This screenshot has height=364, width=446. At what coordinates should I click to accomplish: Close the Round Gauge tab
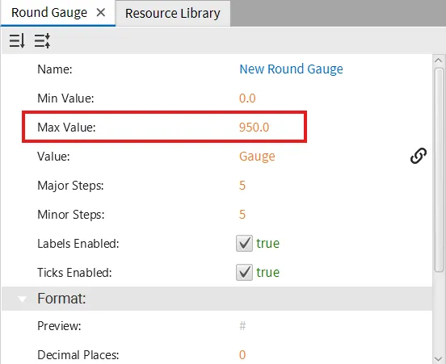(101, 12)
